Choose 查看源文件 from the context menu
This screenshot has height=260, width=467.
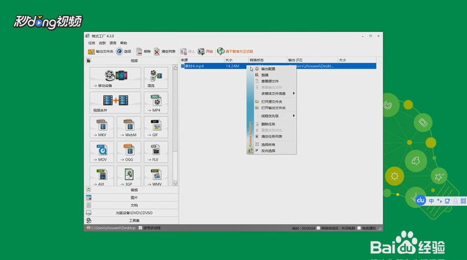point(275,81)
